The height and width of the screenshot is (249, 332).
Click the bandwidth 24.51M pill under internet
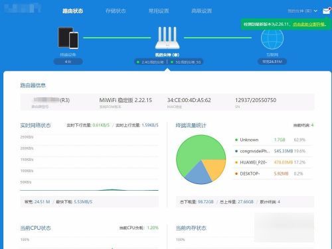click(x=272, y=62)
